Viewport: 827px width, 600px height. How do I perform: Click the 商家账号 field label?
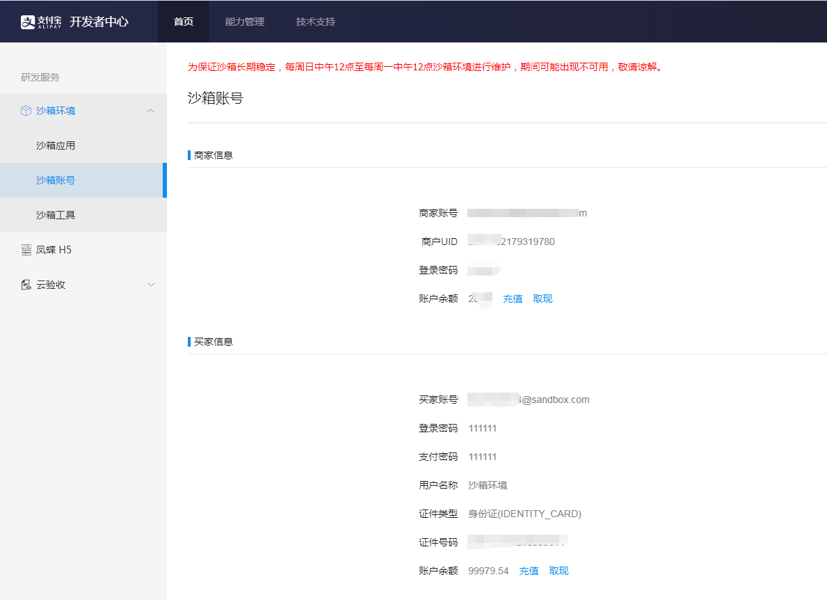(x=438, y=213)
